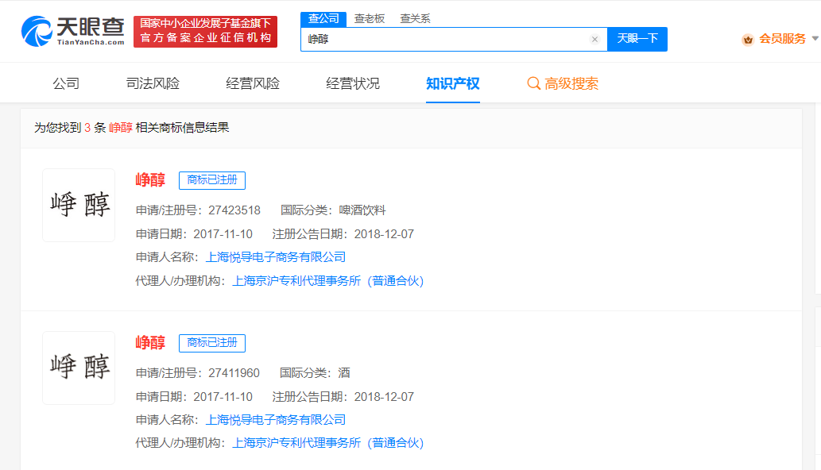Click the crown icon beside 会员服务
Image resolution: width=821 pixels, height=470 pixels.
[x=748, y=39]
